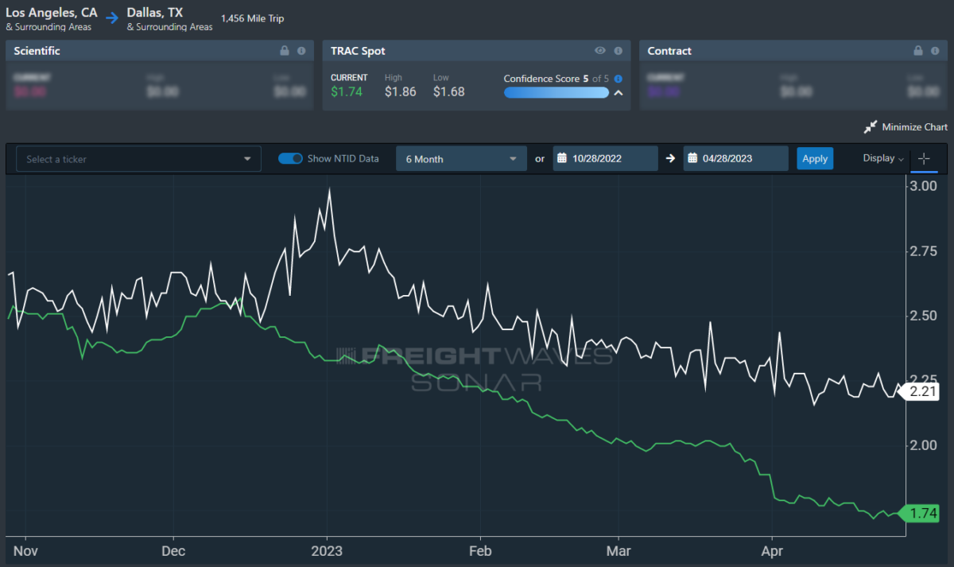The image size is (954, 567).
Task: Click the TRAC Spot Low $1.68 value
Action: click(449, 91)
